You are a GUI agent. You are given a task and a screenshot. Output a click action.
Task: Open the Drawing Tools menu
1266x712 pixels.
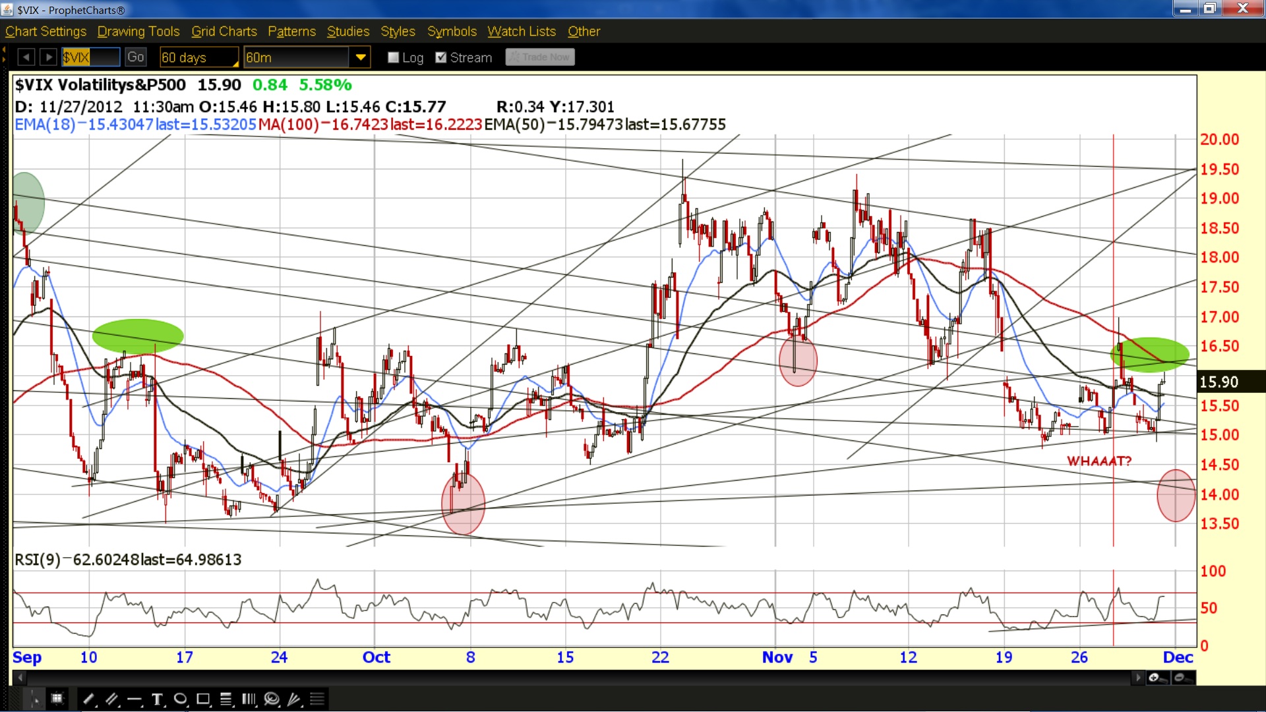(138, 31)
